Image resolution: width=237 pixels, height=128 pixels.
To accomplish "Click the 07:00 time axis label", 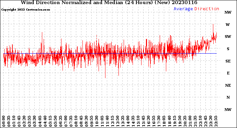I will [x=66, y=122].
